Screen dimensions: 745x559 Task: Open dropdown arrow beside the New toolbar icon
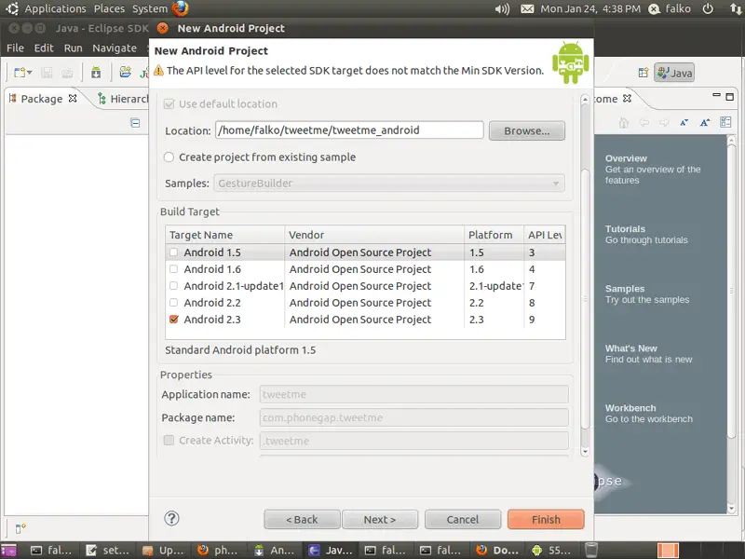tap(30, 73)
